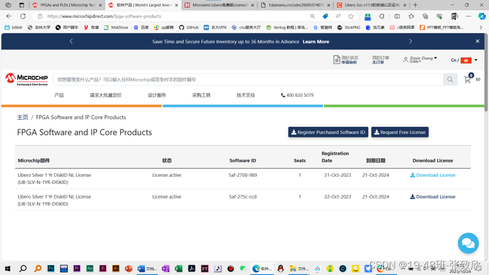Open browser Extensions puzzle icon
This screenshot has height=275, width=489.
click(382, 16)
